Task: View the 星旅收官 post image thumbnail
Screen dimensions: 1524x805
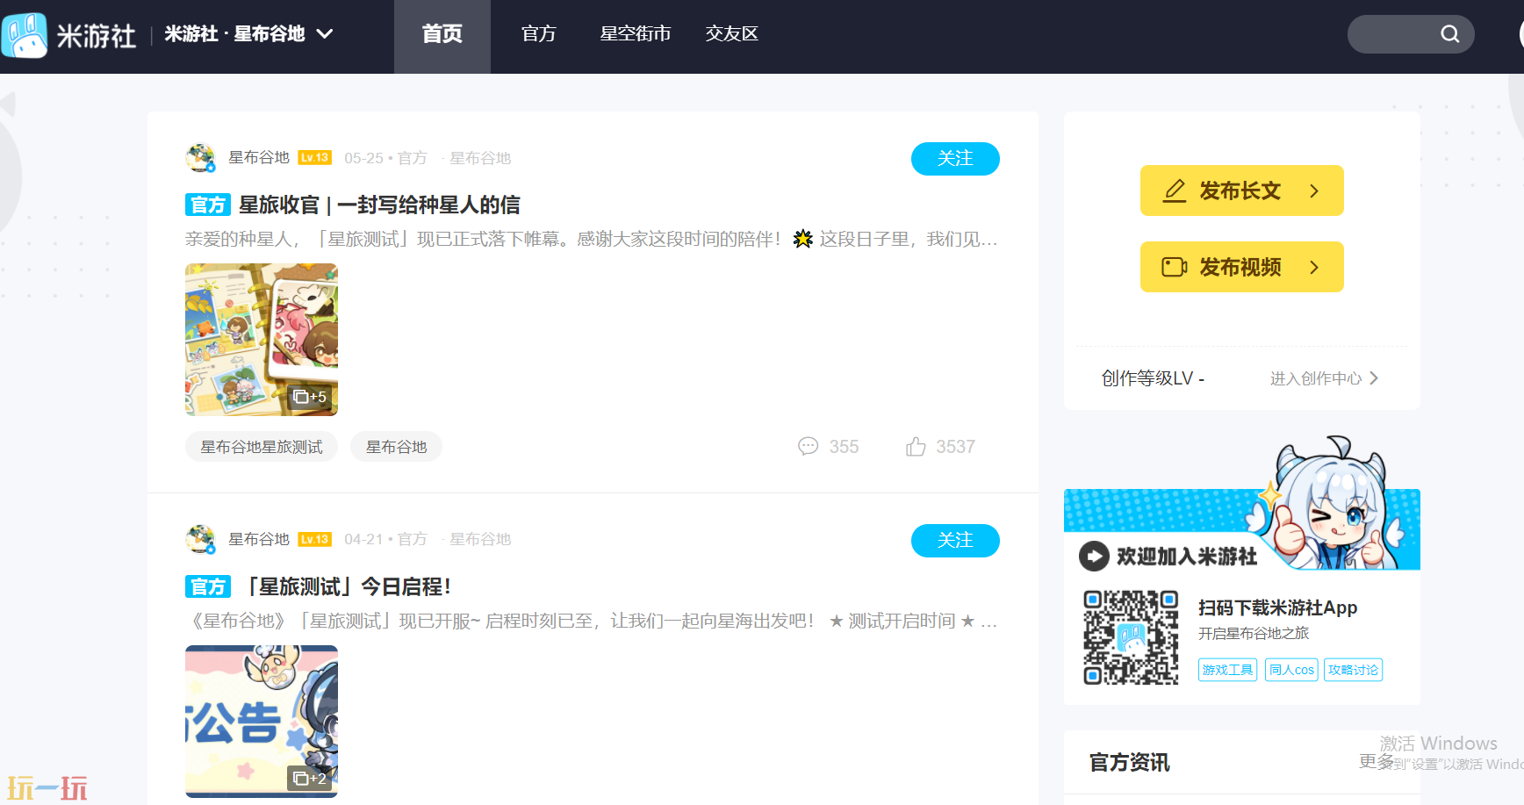Action: (262, 340)
